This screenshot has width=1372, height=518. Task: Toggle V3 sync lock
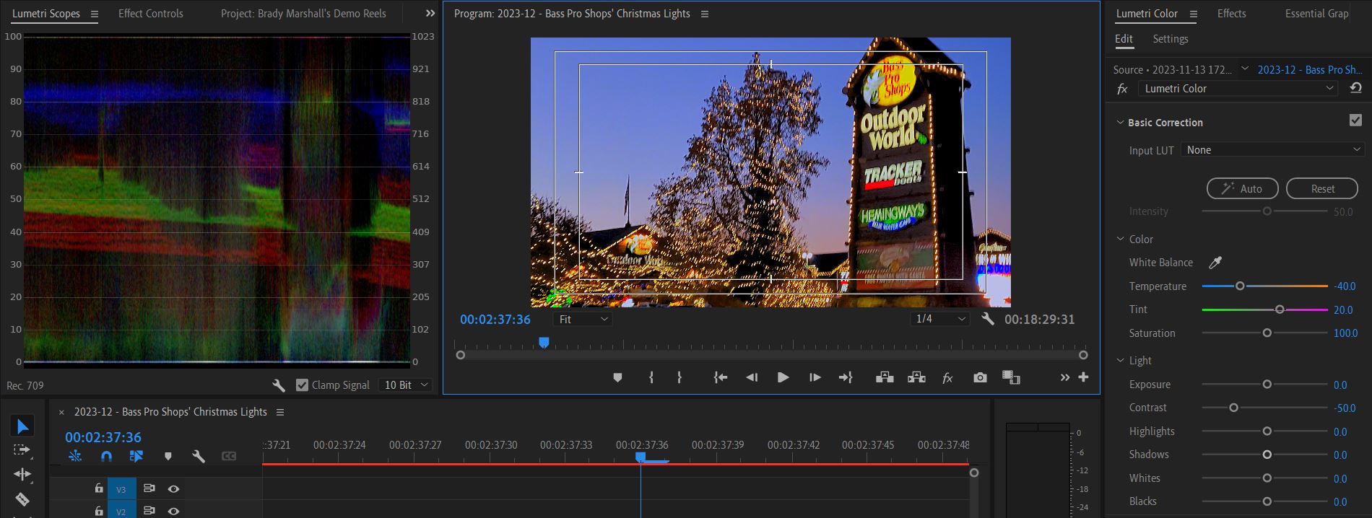click(149, 488)
